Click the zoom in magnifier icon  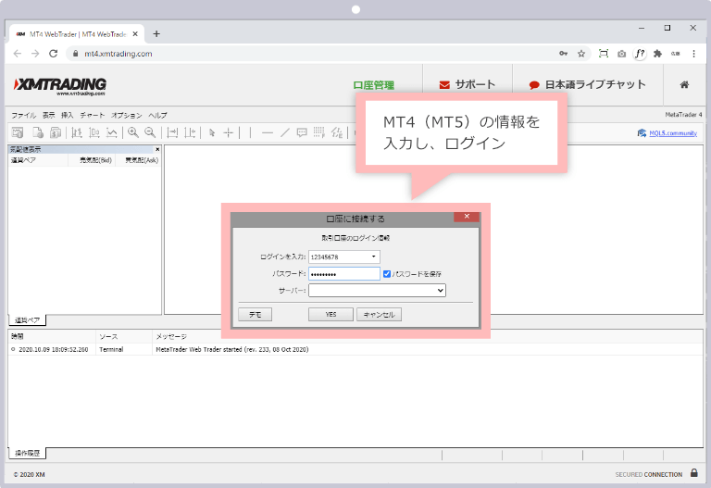click(x=133, y=132)
